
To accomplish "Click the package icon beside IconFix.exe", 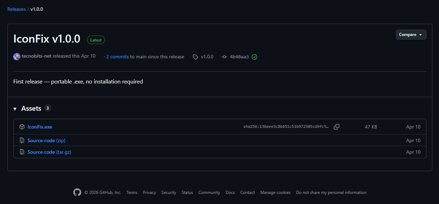I will (x=22, y=127).
